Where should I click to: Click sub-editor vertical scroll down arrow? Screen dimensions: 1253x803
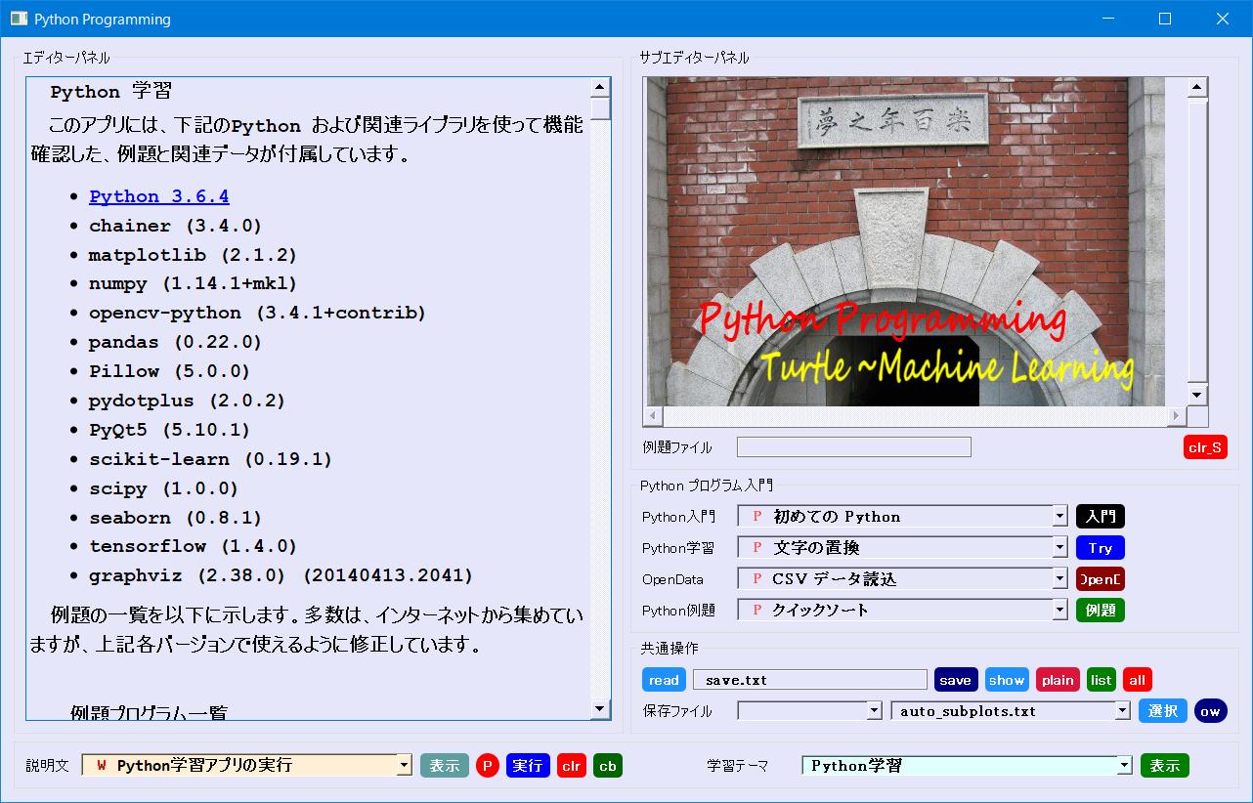coord(1197,395)
